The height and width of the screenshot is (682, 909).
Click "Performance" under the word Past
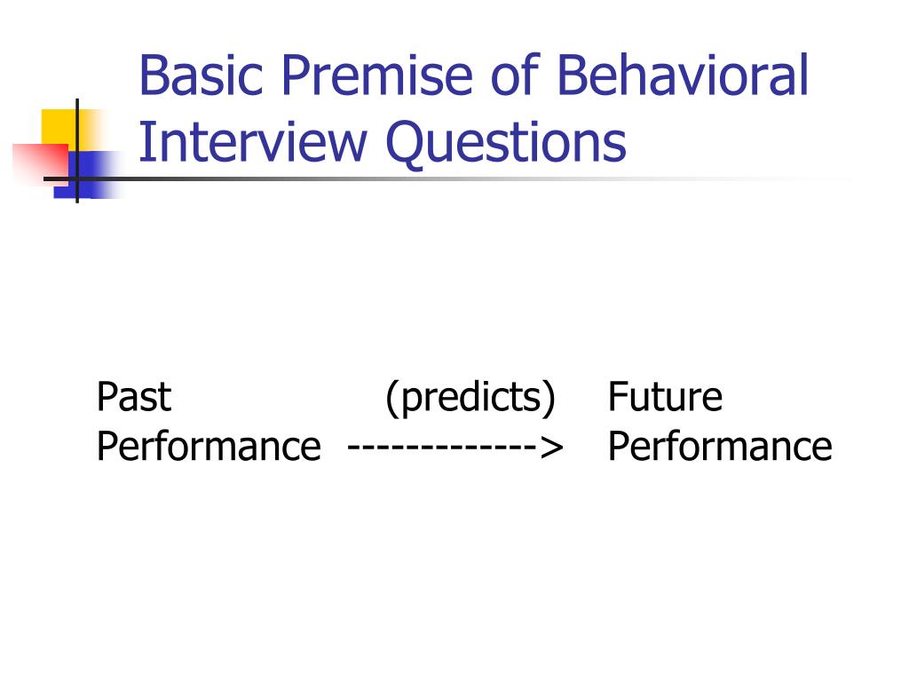tap(209, 447)
